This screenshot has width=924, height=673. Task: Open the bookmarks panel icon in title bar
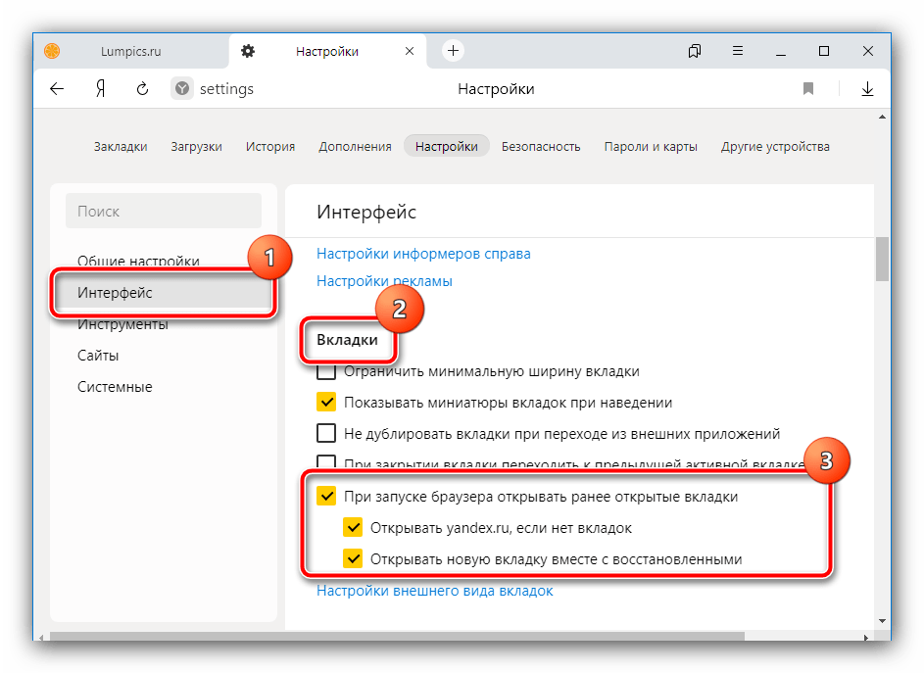tap(695, 51)
